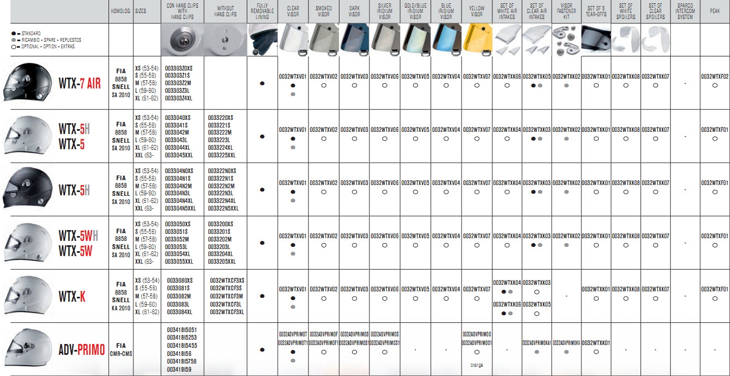Click the HOMOLOG. column header
This screenshot has height=376, width=730.
[120, 11]
